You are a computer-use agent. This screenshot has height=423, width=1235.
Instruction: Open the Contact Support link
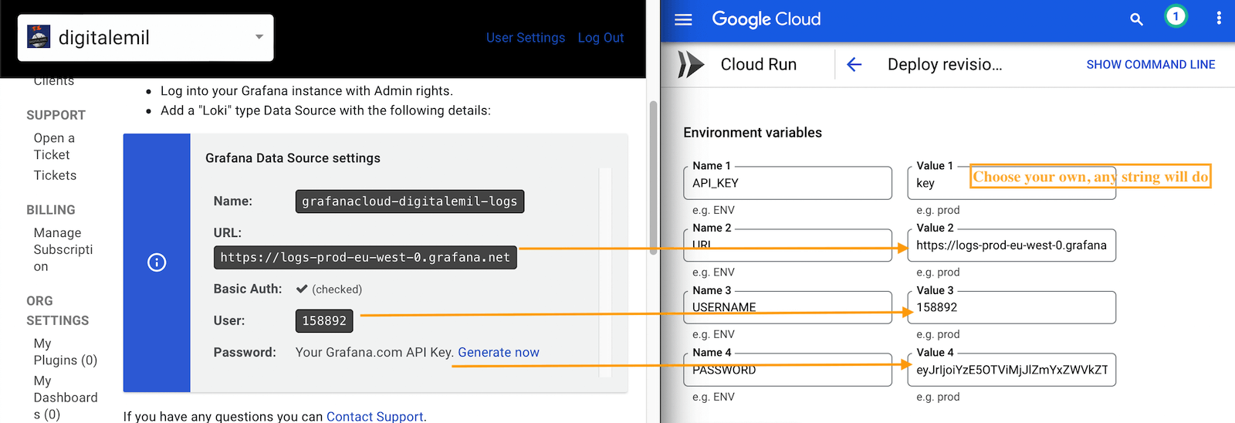[x=375, y=416]
